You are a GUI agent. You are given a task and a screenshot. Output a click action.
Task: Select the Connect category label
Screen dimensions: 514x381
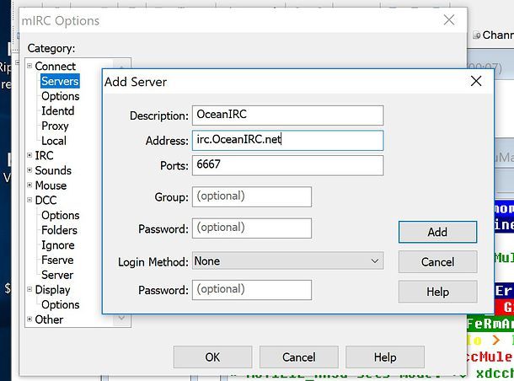(x=55, y=67)
